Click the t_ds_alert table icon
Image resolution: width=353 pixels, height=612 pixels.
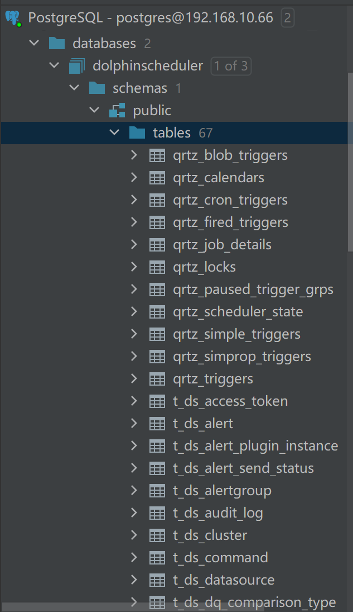point(157,424)
